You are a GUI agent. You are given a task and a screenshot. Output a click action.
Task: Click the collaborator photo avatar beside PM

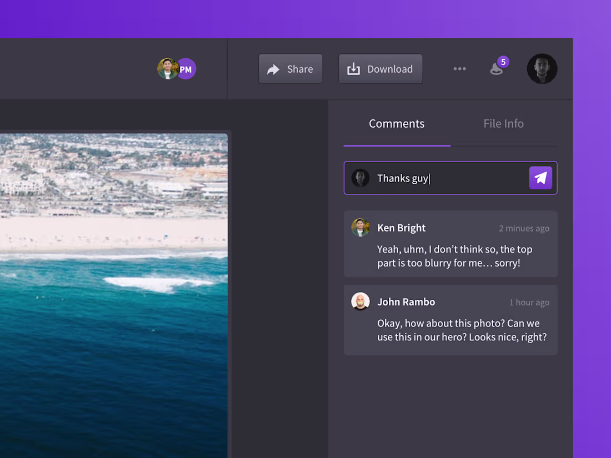[x=168, y=68]
